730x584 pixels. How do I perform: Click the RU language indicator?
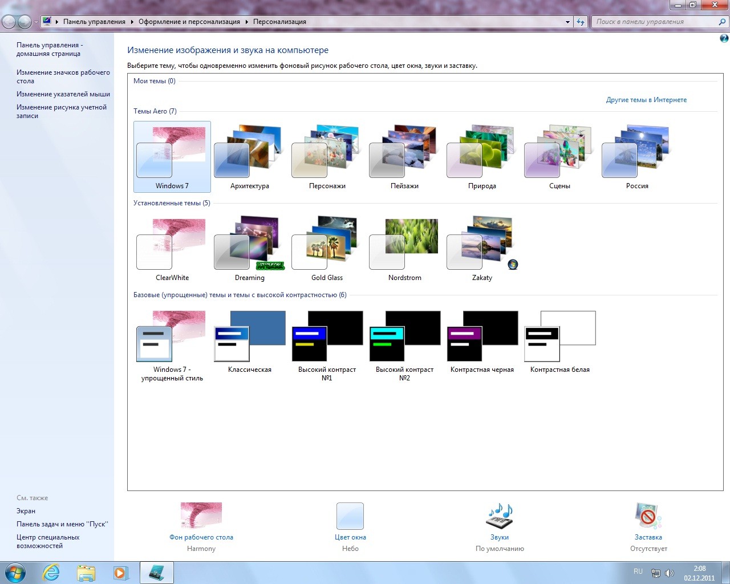pos(638,571)
